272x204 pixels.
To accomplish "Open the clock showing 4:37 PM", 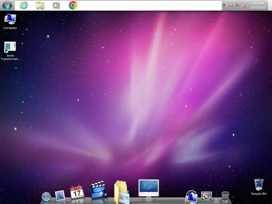I will coord(258,5).
